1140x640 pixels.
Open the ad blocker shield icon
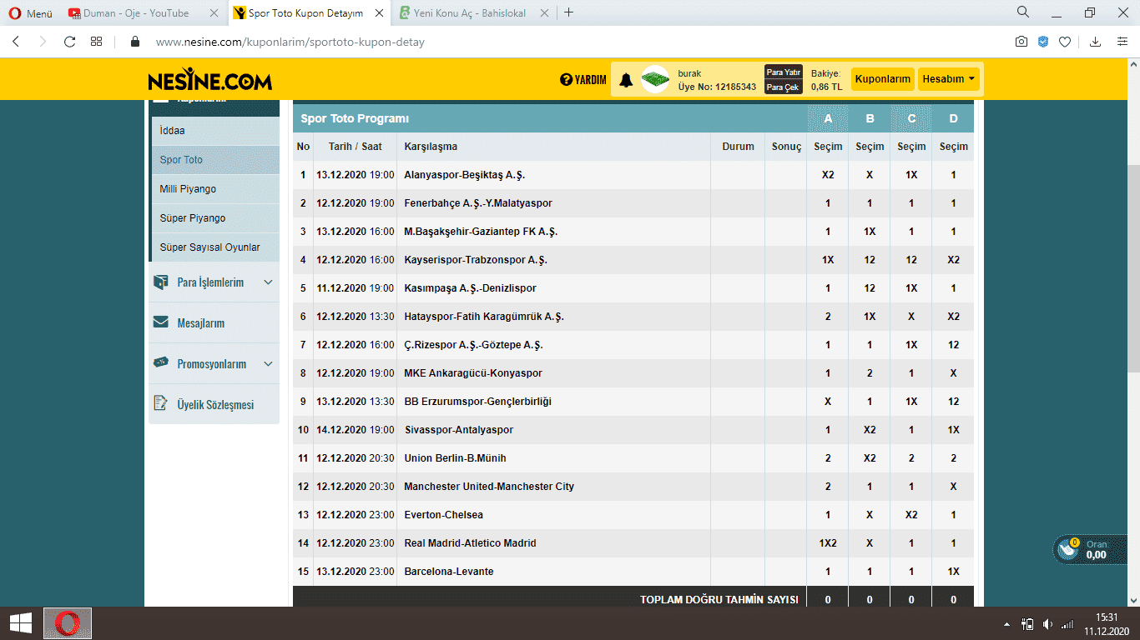(x=1043, y=42)
